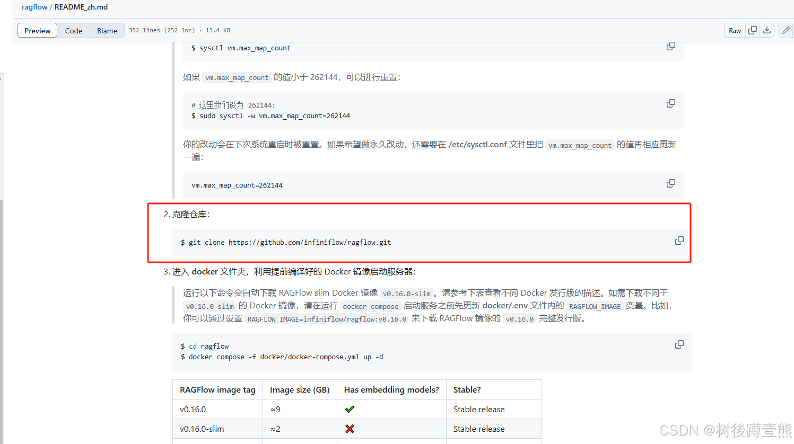Copy the vm.max_map_count=262144 config line

pyautogui.click(x=671, y=183)
